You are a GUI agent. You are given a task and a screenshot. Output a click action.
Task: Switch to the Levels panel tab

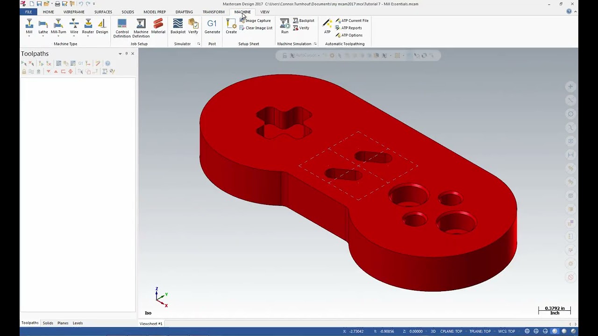[78, 323]
